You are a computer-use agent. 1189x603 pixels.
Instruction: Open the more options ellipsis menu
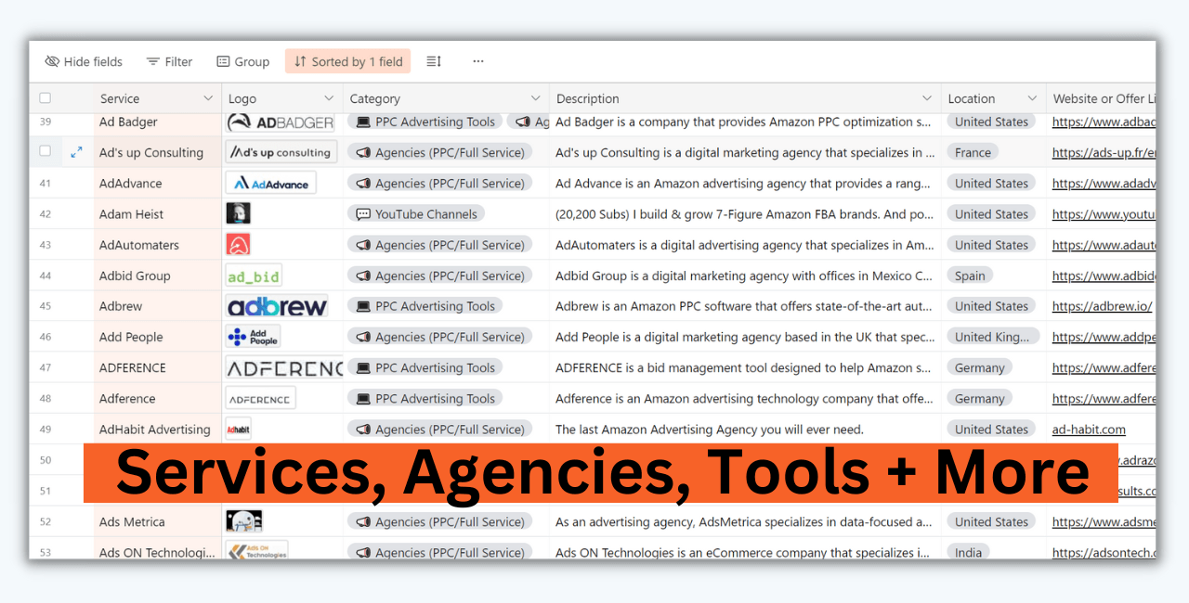point(478,61)
